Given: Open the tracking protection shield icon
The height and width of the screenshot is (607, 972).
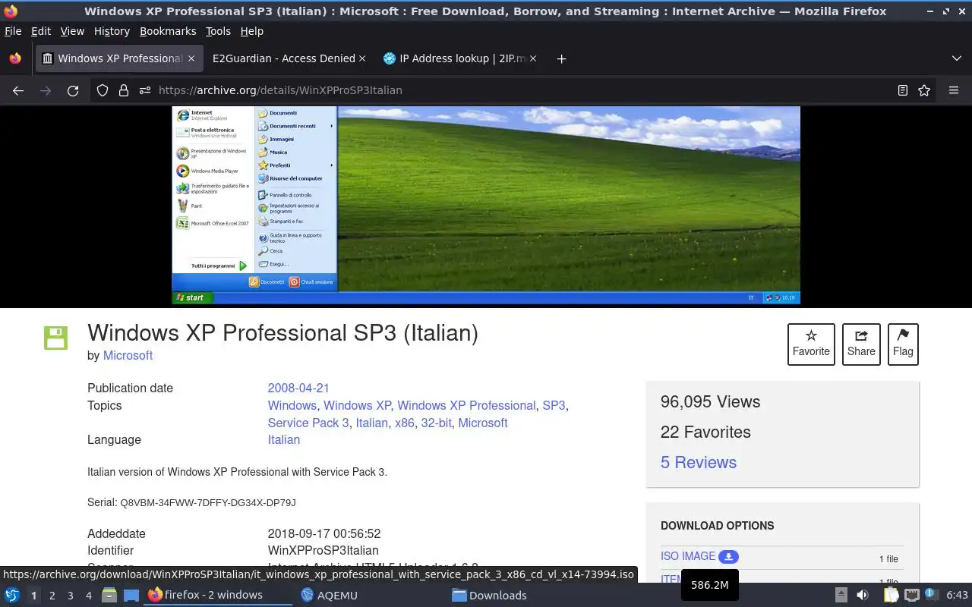Looking at the screenshot, I should (103, 90).
